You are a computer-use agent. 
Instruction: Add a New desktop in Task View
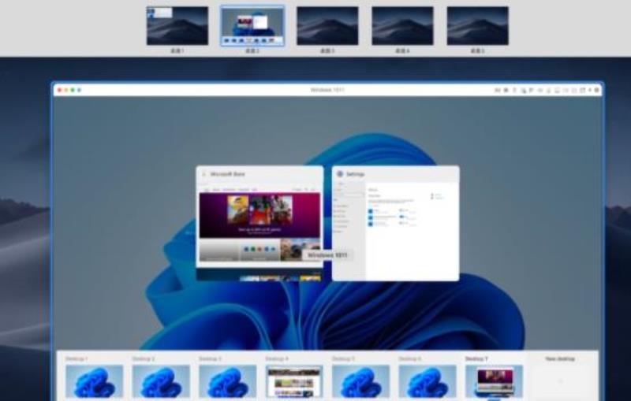(560, 381)
